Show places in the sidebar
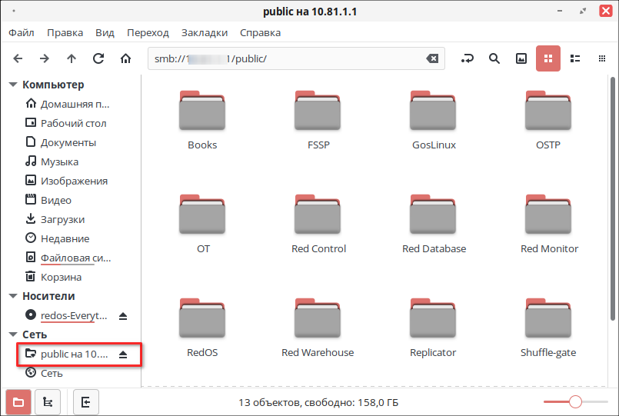 pyautogui.click(x=18, y=402)
